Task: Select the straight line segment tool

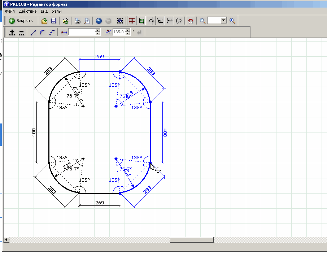Action: point(33,32)
